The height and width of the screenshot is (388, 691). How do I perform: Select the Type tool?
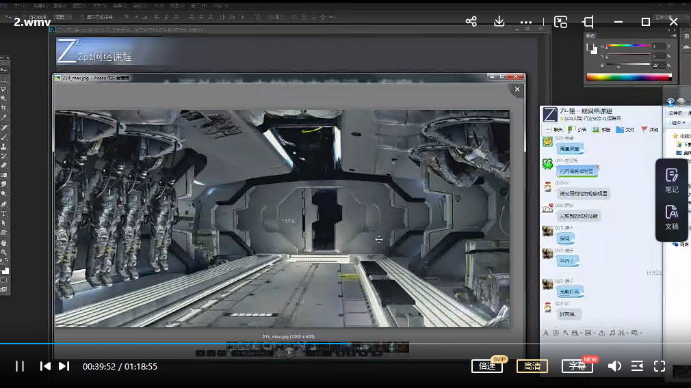click(x=4, y=213)
